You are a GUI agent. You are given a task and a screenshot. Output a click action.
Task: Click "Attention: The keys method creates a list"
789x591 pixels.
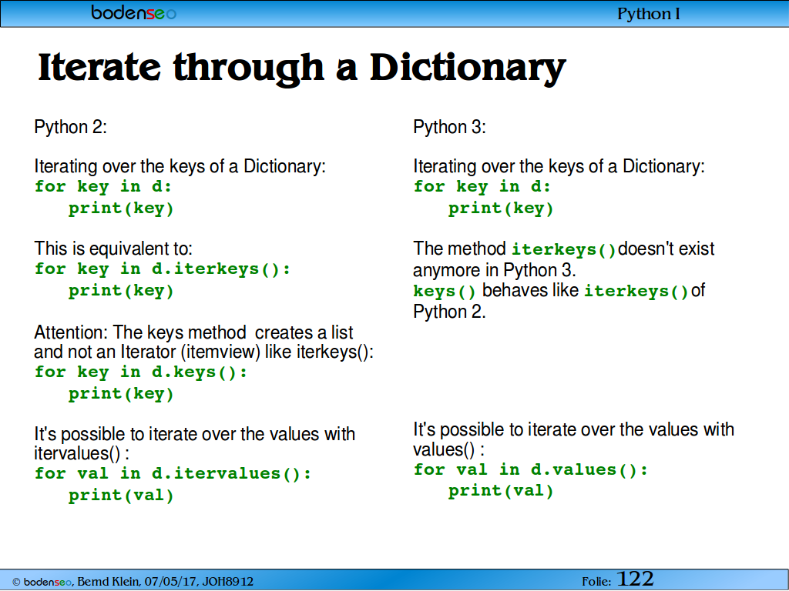coord(193,332)
